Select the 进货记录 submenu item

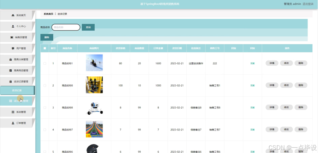pyautogui.click(x=17, y=90)
